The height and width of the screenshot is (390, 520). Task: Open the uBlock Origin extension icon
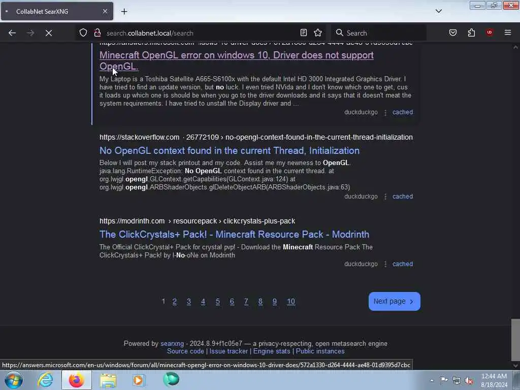tap(490, 32)
